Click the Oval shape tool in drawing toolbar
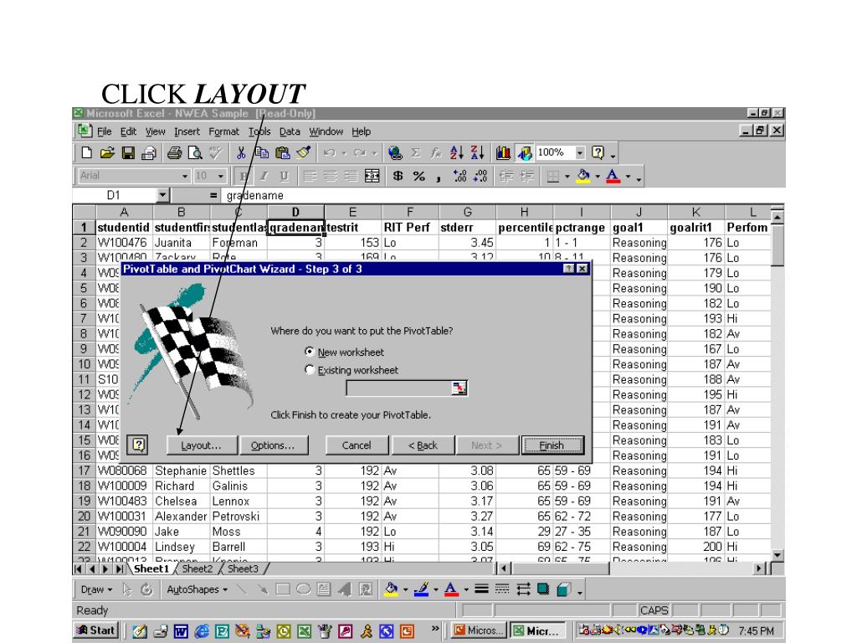 click(x=303, y=589)
